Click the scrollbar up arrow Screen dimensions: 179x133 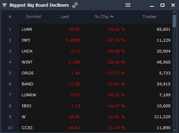pos(174,12)
